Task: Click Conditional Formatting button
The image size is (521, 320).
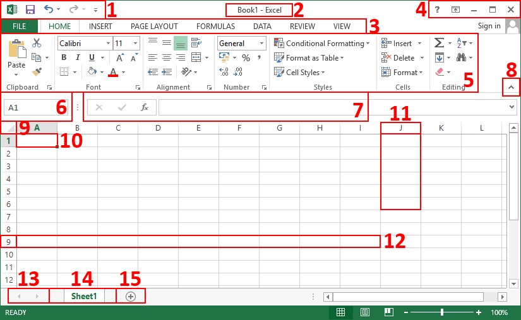Action: point(322,43)
